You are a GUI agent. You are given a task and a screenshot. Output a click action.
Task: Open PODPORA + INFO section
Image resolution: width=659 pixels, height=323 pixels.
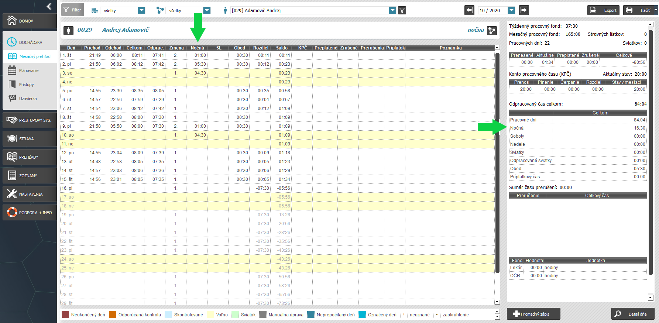[30, 212]
